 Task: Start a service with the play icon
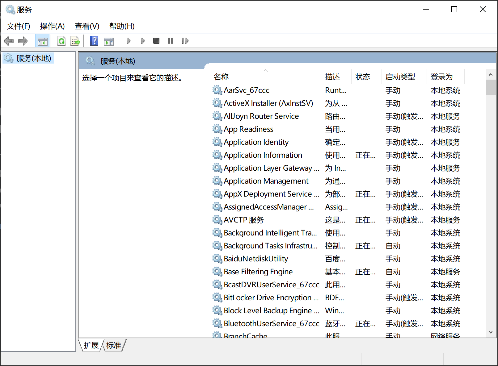click(x=128, y=40)
